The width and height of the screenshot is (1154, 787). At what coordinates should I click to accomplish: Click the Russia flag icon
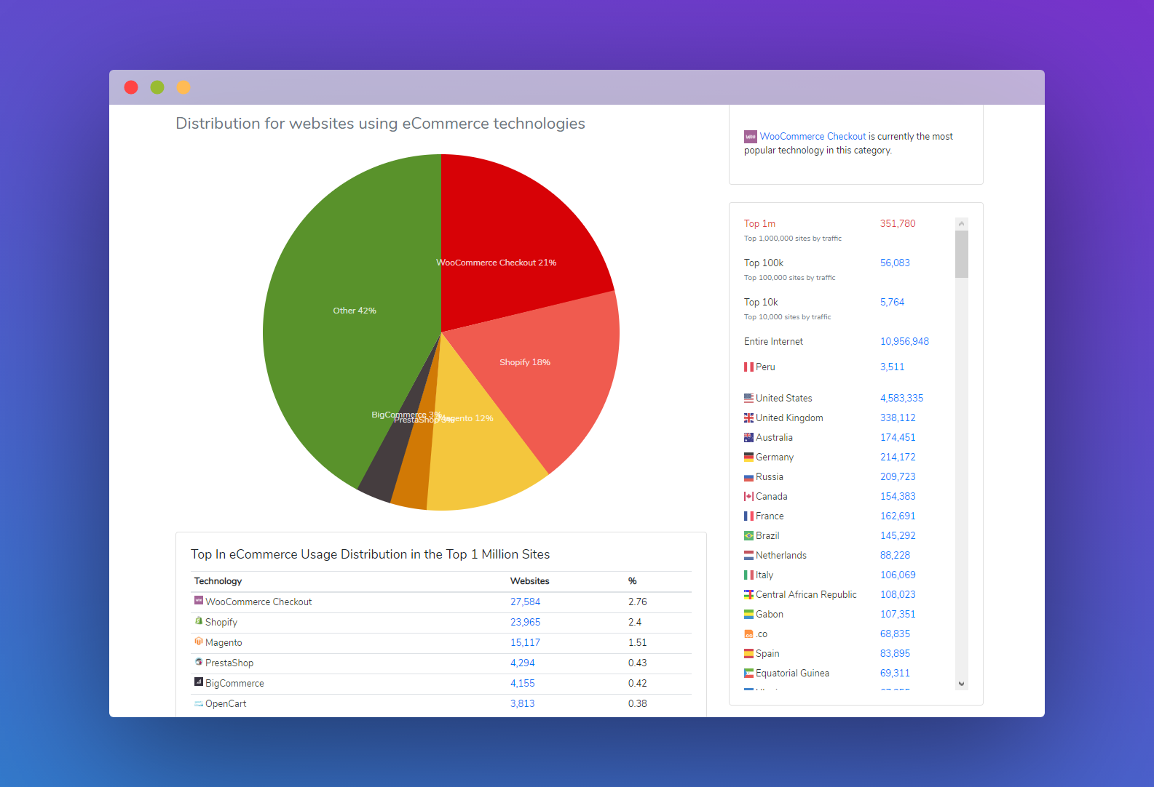748,477
